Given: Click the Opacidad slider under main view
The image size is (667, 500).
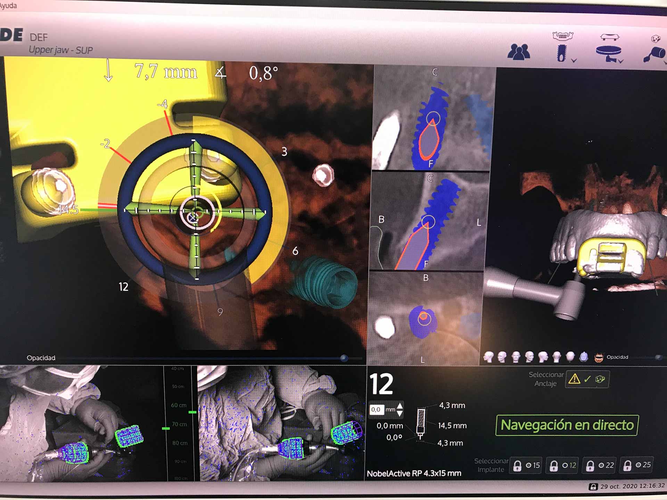Looking at the screenshot, I should tap(344, 358).
